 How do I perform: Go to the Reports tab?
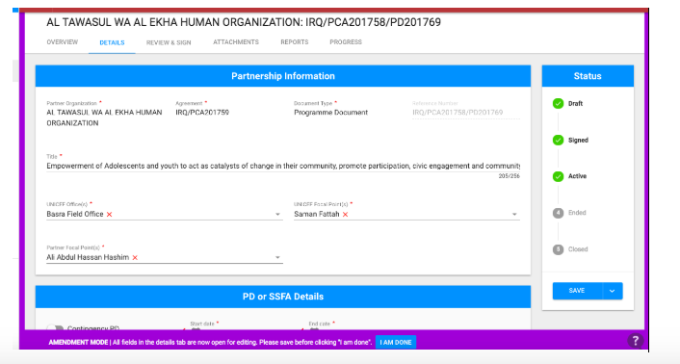click(x=295, y=42)
